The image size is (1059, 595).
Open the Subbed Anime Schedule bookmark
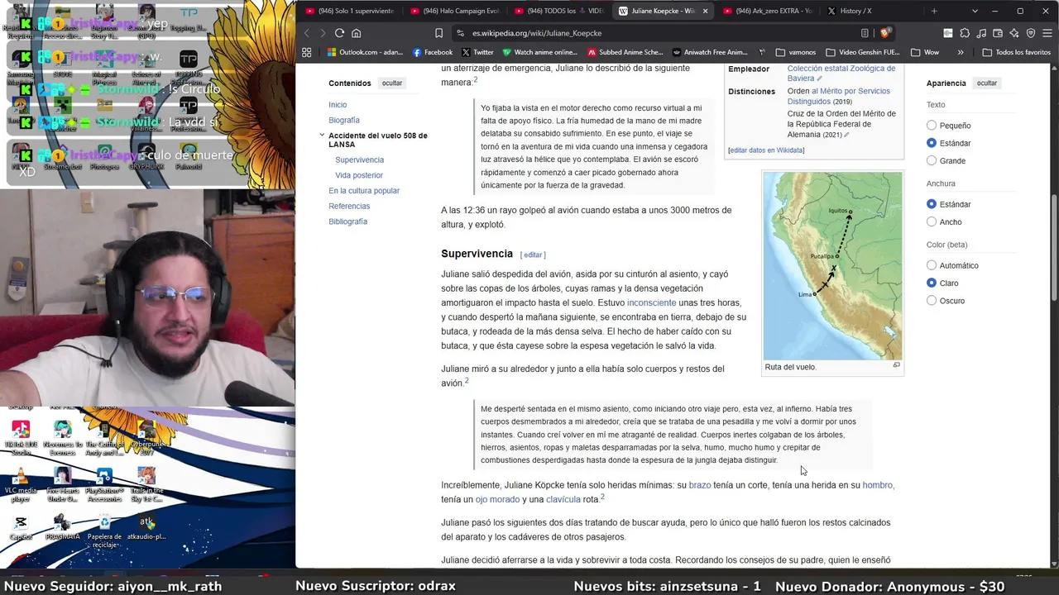pos(625,52)
